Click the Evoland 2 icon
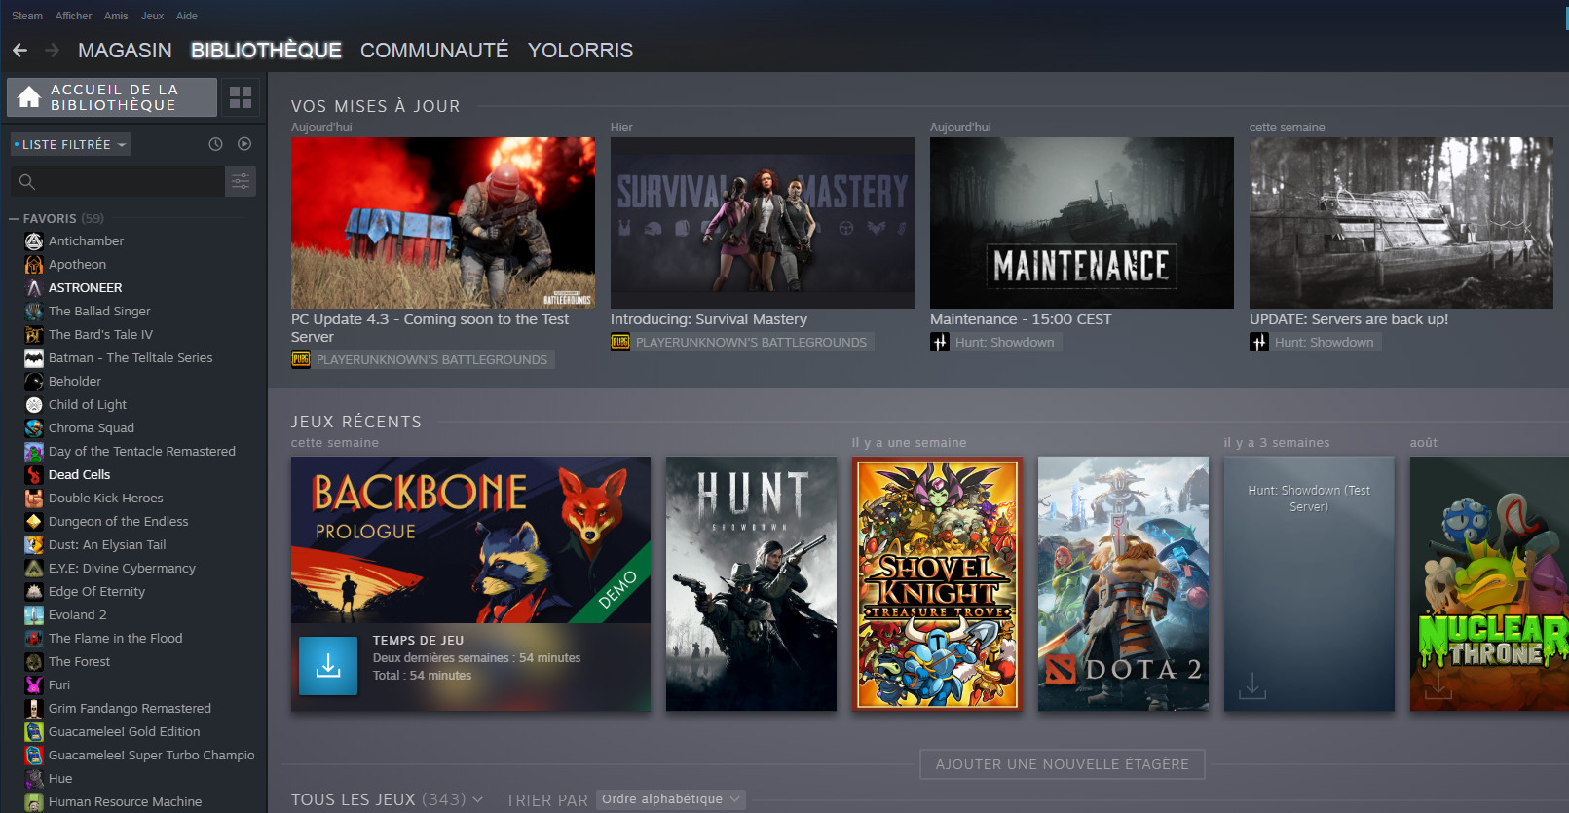 (x=34, y=614)
